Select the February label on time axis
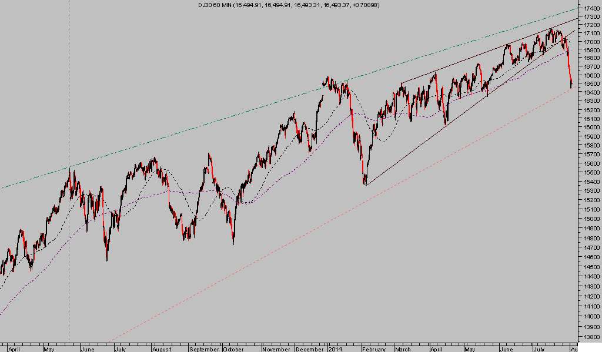This screenshot has height=352, width=602. coord(374,348)
